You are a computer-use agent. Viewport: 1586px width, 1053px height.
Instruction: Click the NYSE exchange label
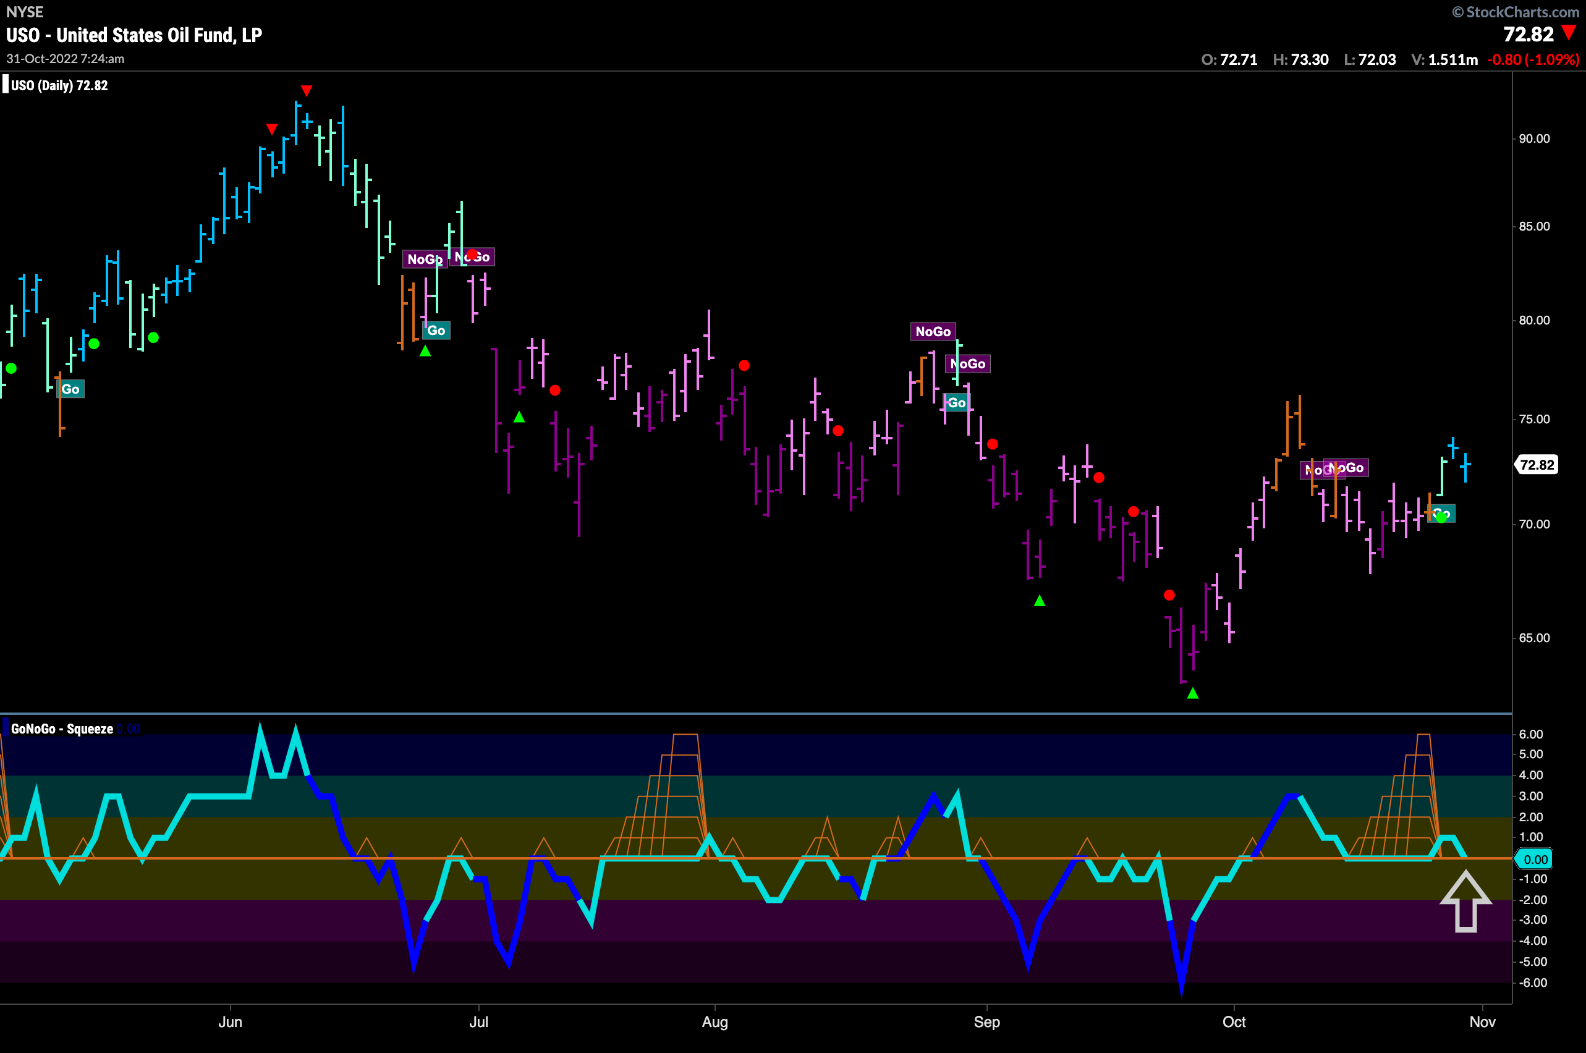click(x=25, y=11)
